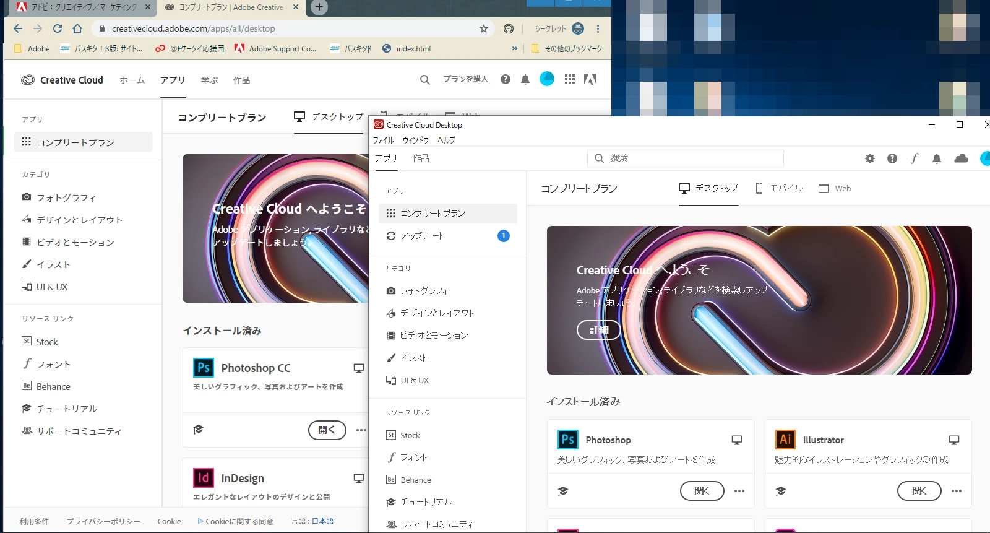Screen dimensions: 990x533
Task: Click the search icon on Creative Cloud website
Action: [x=424, y=79]
